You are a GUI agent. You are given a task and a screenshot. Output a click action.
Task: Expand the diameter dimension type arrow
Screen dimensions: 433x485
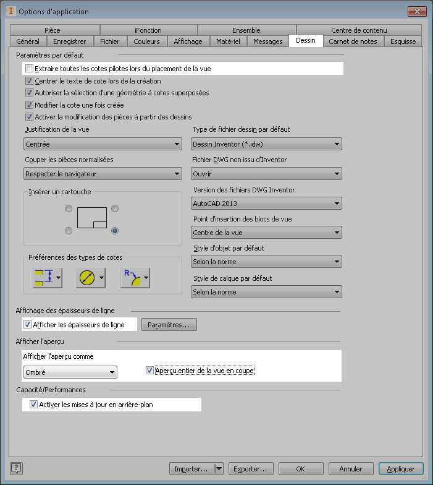pyautogui.click(x=101, y=277)
